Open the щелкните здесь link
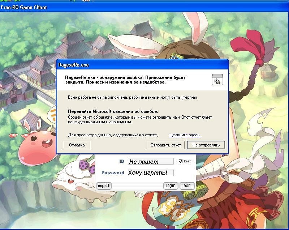This screenshot has height=230, width=289. pos(185,135)
